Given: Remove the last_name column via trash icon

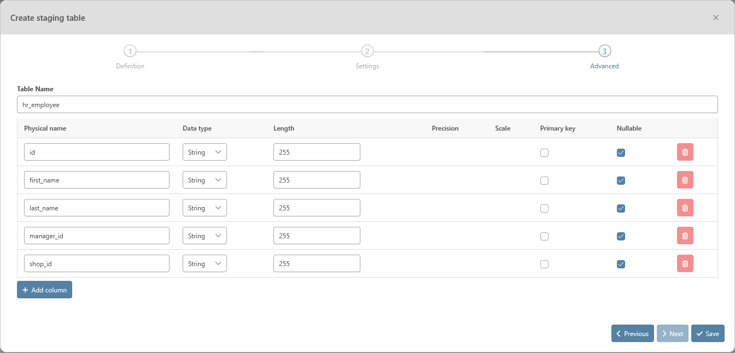Looking at the screenshot, I should 685,208.
